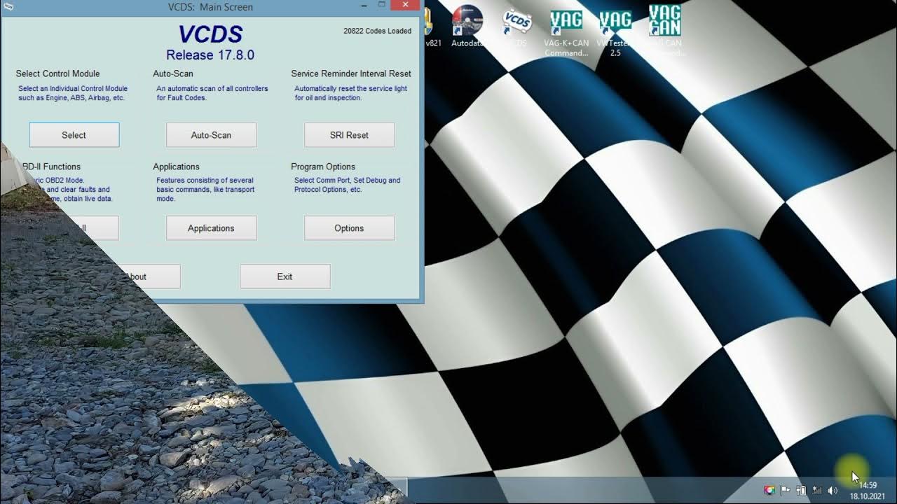
Task: Open the clock showing 14:59 18.10.2021
Action: tap(868, 491)
